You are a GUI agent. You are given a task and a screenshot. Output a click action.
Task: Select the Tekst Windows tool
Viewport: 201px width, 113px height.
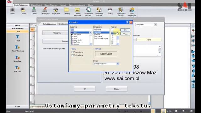point(18,47)
